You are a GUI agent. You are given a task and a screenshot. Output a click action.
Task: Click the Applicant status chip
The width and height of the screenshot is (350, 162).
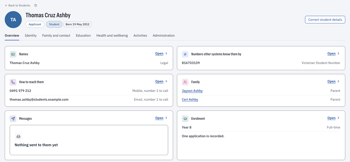35,24
